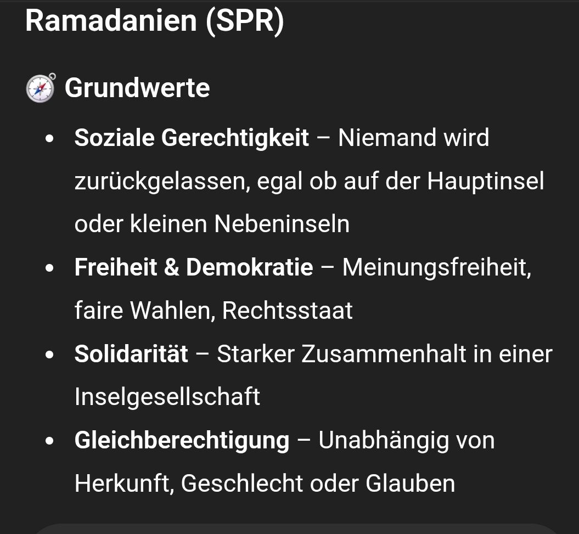Select the (SPR) abbreviation in the title
This screenshot has width=579, height=534.
point(245,21)
